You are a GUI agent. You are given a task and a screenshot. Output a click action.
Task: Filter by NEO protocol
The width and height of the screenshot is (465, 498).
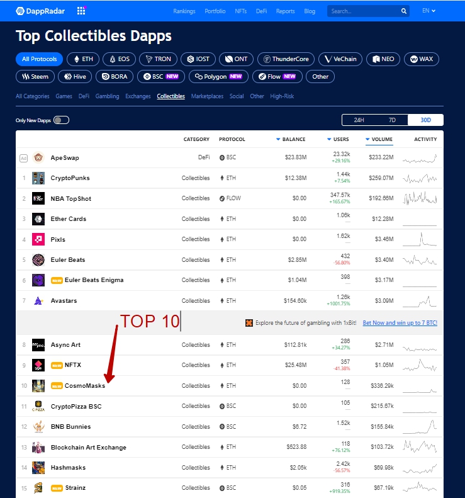[383, 59]
